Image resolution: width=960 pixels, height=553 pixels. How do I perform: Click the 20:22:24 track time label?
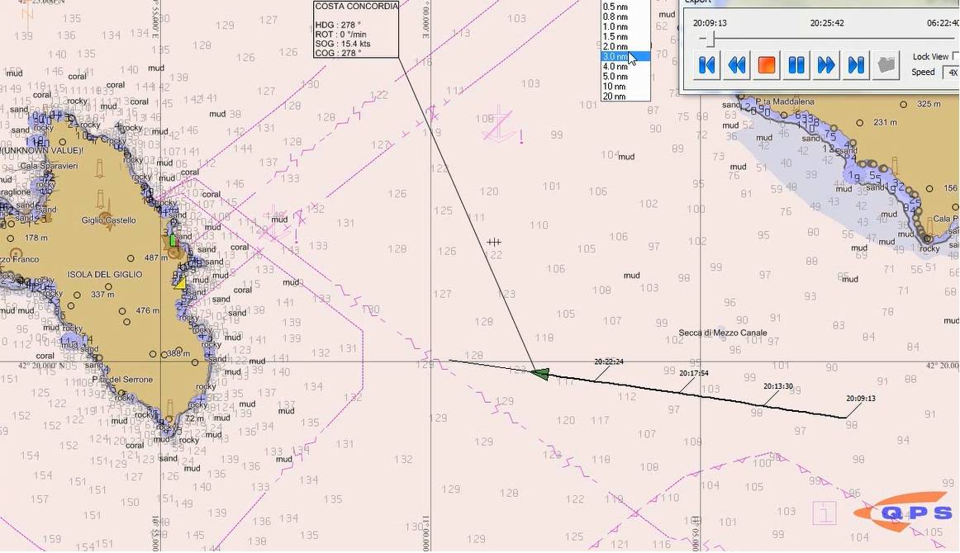tap(609, 362)
